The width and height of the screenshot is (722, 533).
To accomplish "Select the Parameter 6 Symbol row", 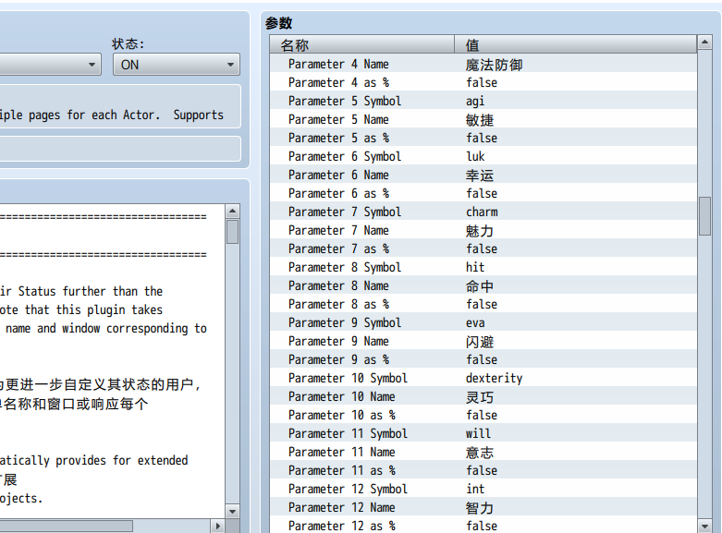I will (483, 156).
